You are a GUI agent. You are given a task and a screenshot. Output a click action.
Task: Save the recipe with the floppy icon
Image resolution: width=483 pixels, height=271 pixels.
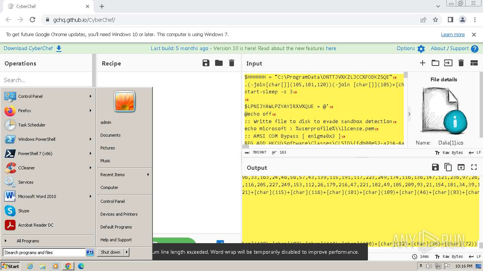[x=206, y=63]
